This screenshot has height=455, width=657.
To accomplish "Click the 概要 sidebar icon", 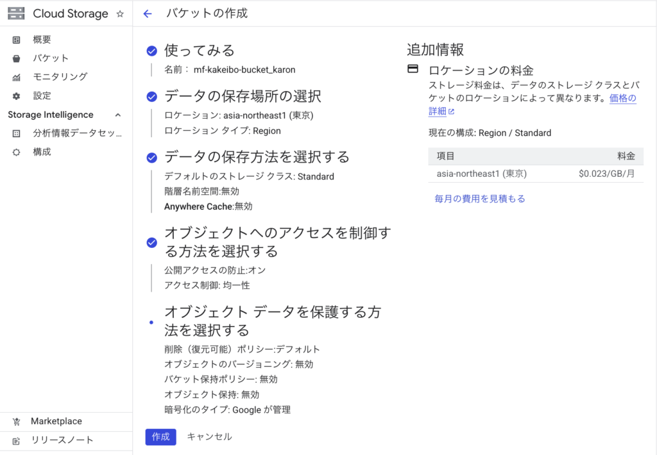I will point(17,40).
